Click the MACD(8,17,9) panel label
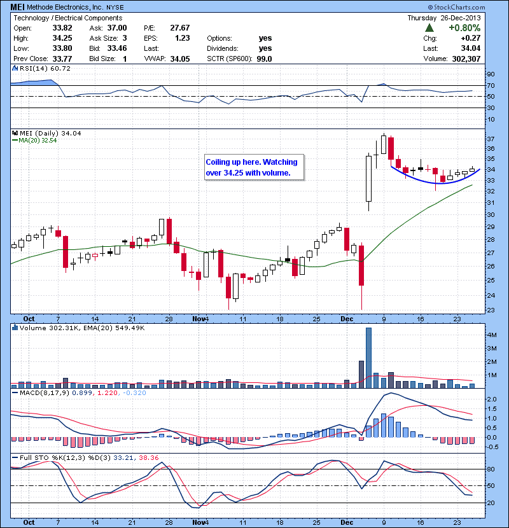 [x=45, y=393]
